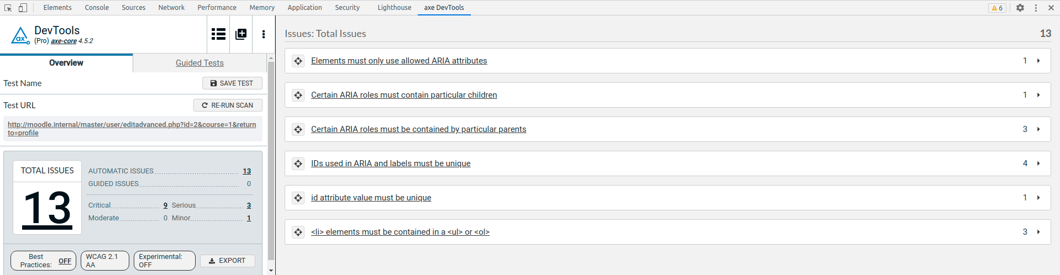
Task: Highlight the allowed ARIA attributes issue element
Action: pyautogui.click(x=298, y=61)
